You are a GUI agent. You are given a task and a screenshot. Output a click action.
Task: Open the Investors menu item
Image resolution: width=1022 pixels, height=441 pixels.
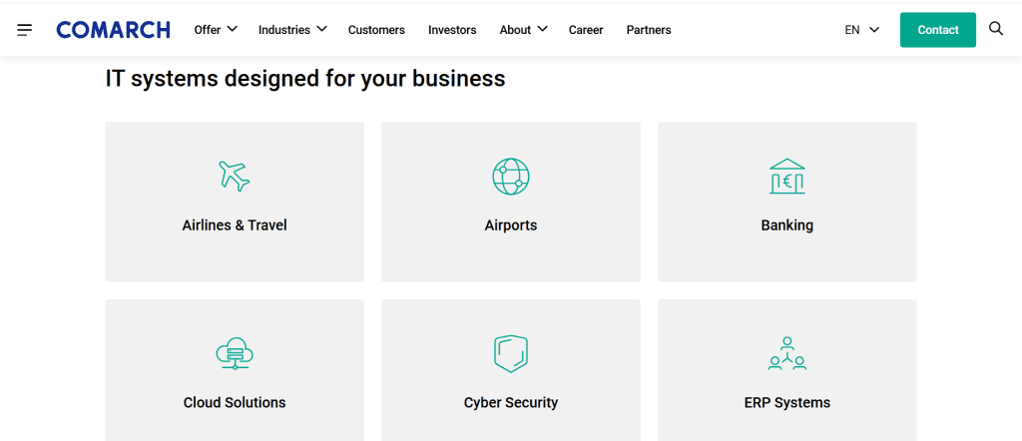click(x=452, y=30)
